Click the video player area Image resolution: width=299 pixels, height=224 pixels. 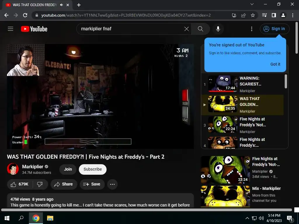click(x=100, y=96)
